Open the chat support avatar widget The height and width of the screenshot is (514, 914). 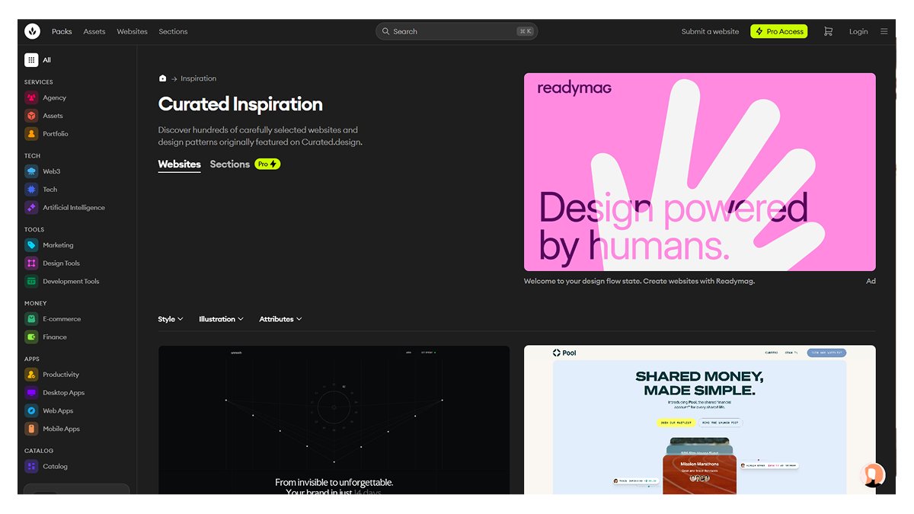click(873, 474)
